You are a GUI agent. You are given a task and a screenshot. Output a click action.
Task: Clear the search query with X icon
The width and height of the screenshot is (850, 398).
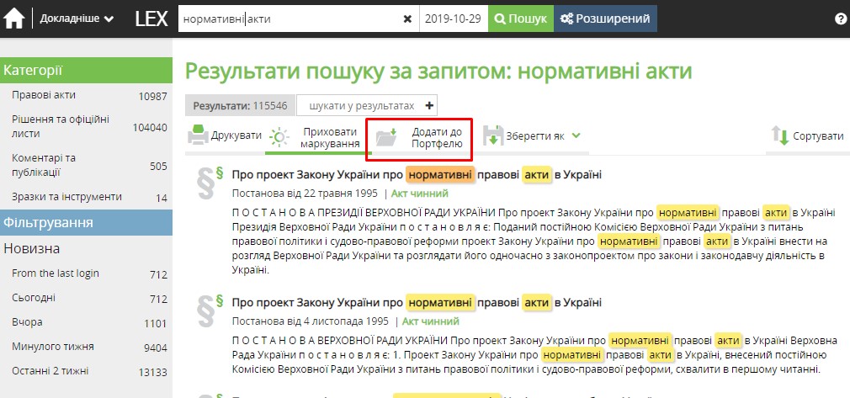tap(407, 19)
